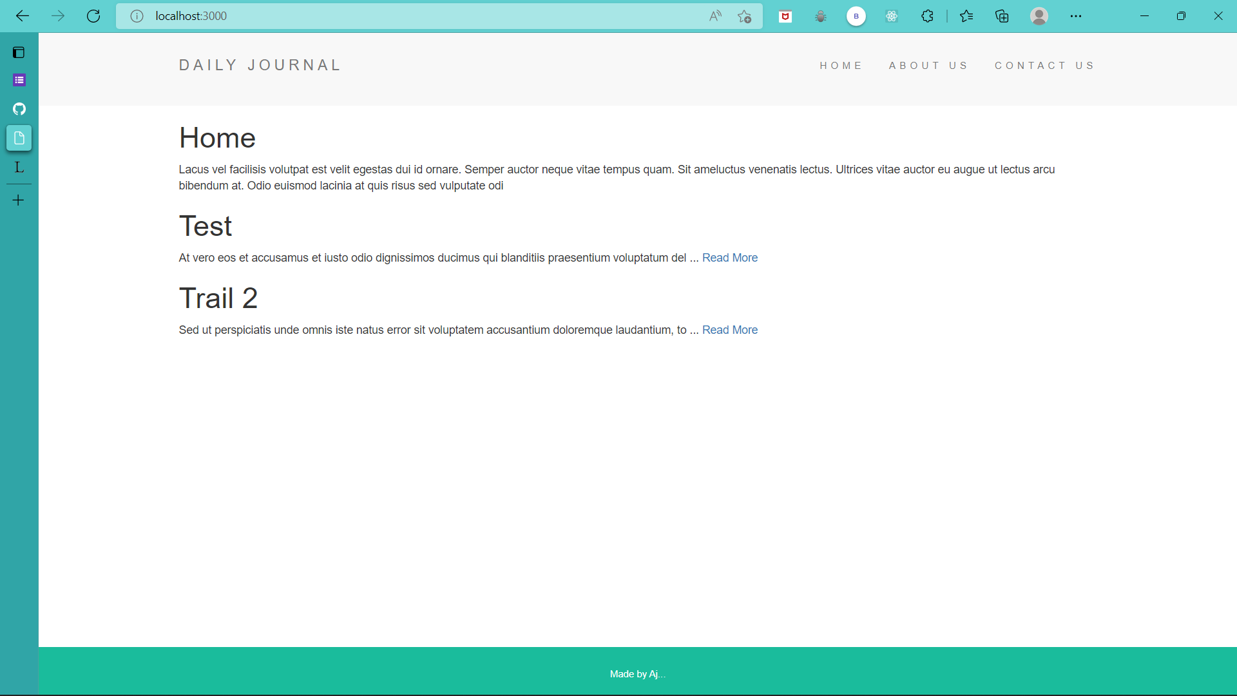Click the 'L' icon in the sidebar
1237x696 pixels.
19,168
